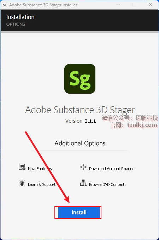159x240 pixels.
Task: Click the Browse DVD Contents hierarchy icon
Action: click(x=83, y=183)
